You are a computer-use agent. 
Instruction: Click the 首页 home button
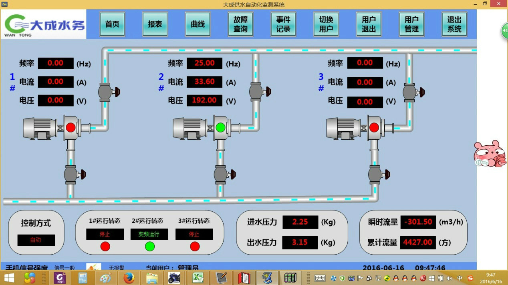point(112,24)
